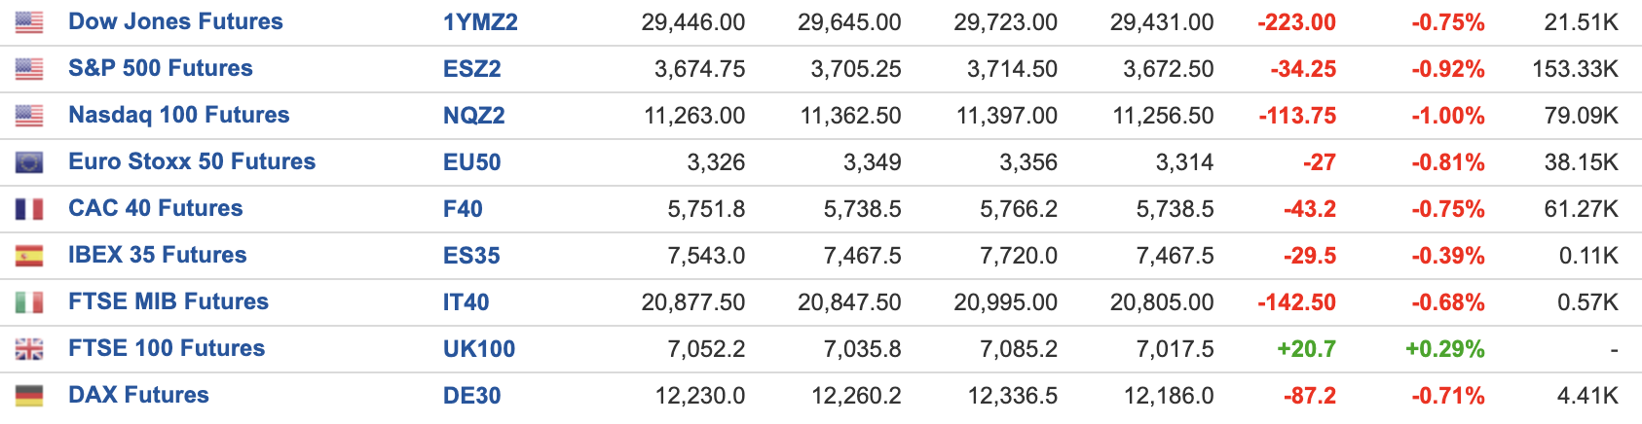Click the French flag beside CAC 40 Futures

coord(29,209)
